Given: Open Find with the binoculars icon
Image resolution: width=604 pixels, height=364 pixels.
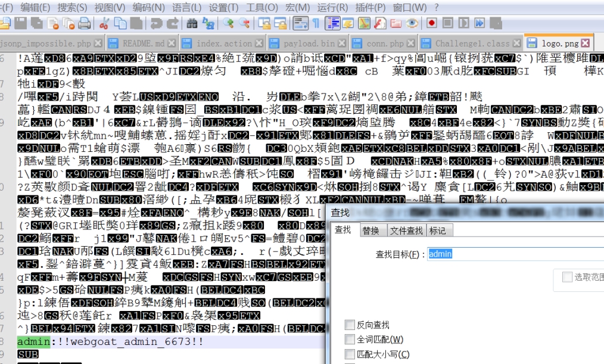Looking at the screenshot, I should tap(192, 23).
